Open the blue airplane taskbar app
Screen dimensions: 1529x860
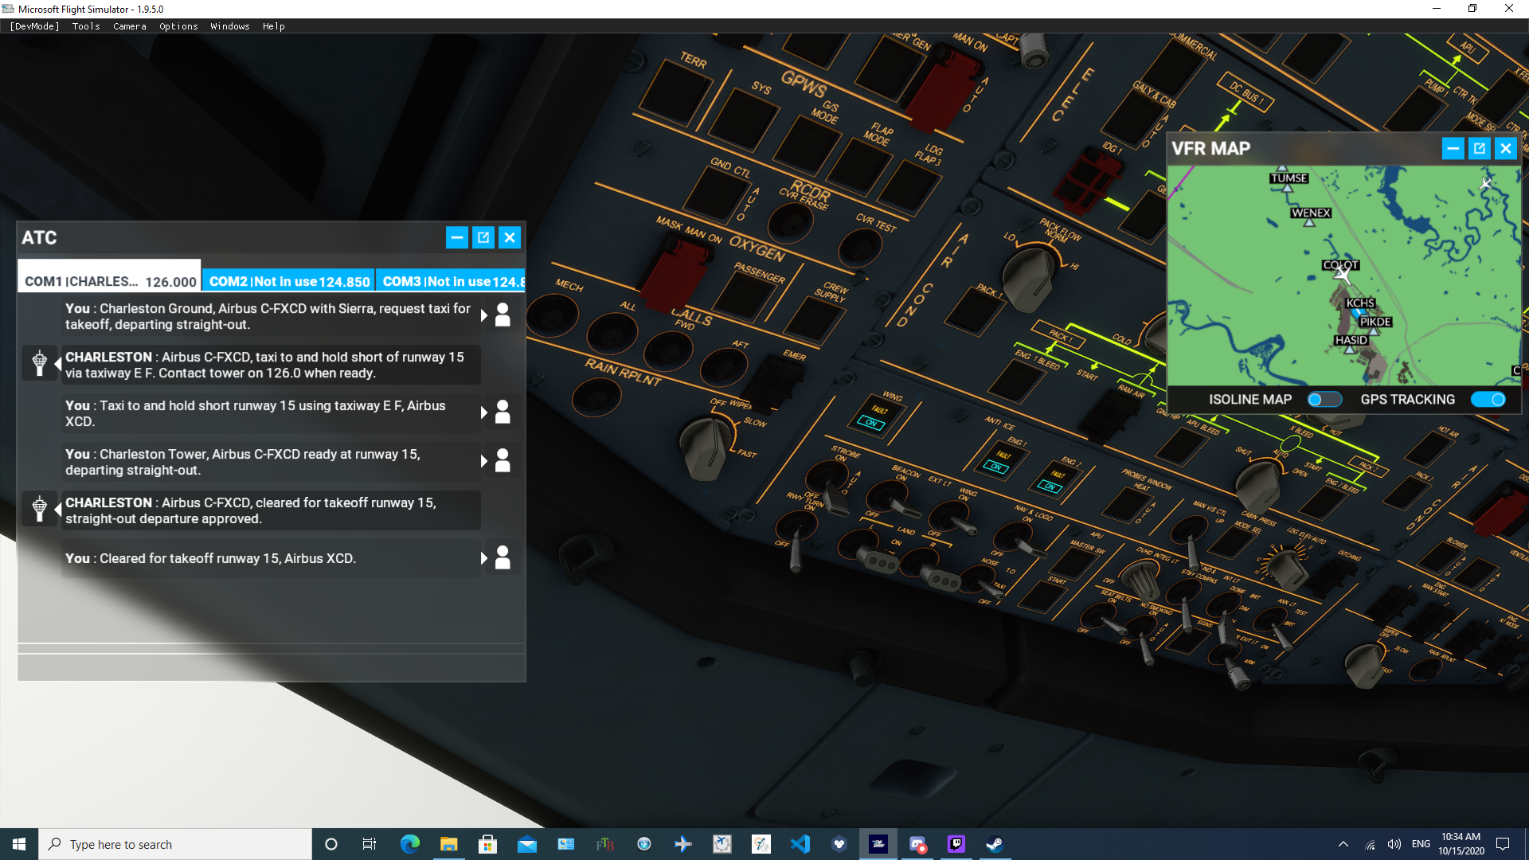(x=682, y=844)
